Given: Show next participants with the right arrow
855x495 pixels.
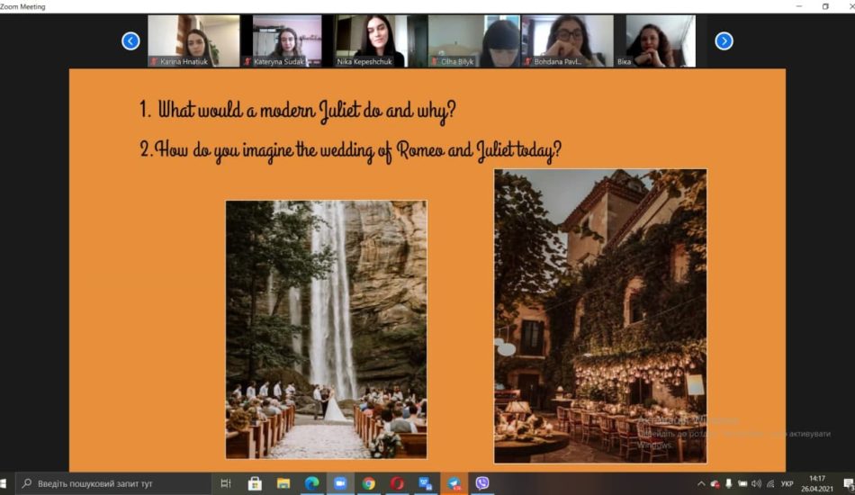Looking at the screenshot, I should pos(724,40).
